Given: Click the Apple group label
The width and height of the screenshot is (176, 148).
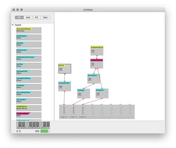Looking at the screenshot, I should (x=18, y=25).
